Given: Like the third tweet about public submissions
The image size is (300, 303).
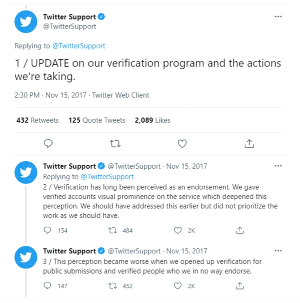Looking at the screenshot, I should point(177,286).
